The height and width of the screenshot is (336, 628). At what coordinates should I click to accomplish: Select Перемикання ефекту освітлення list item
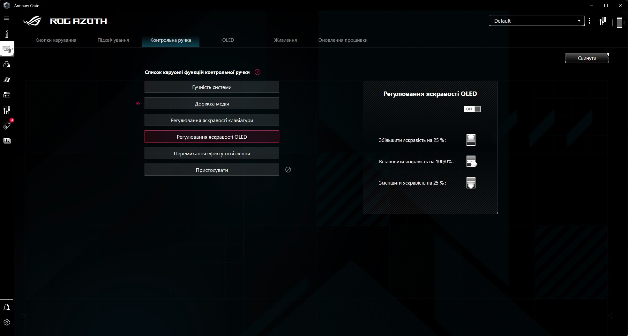tap(212, 153)
